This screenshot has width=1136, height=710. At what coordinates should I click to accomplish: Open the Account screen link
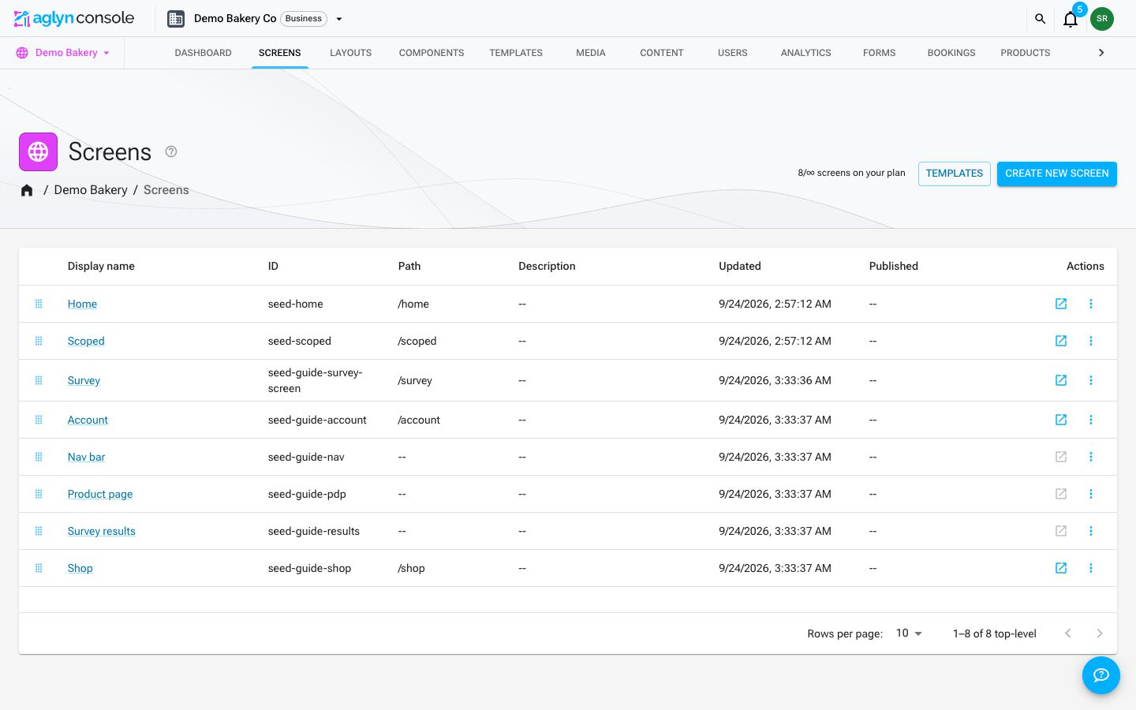tap(88, 420)
